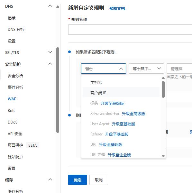Click the dropdown list scrollbar thumb
192x193 pixels.
[x=163, y=89]
